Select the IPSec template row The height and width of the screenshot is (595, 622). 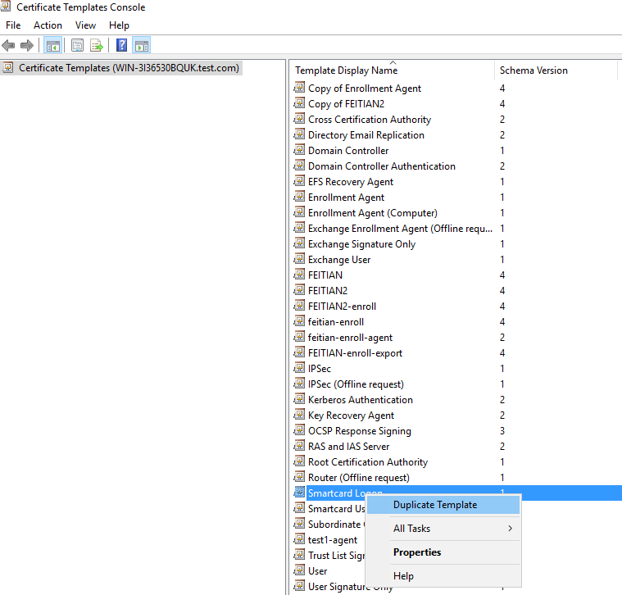coord(320,369)
